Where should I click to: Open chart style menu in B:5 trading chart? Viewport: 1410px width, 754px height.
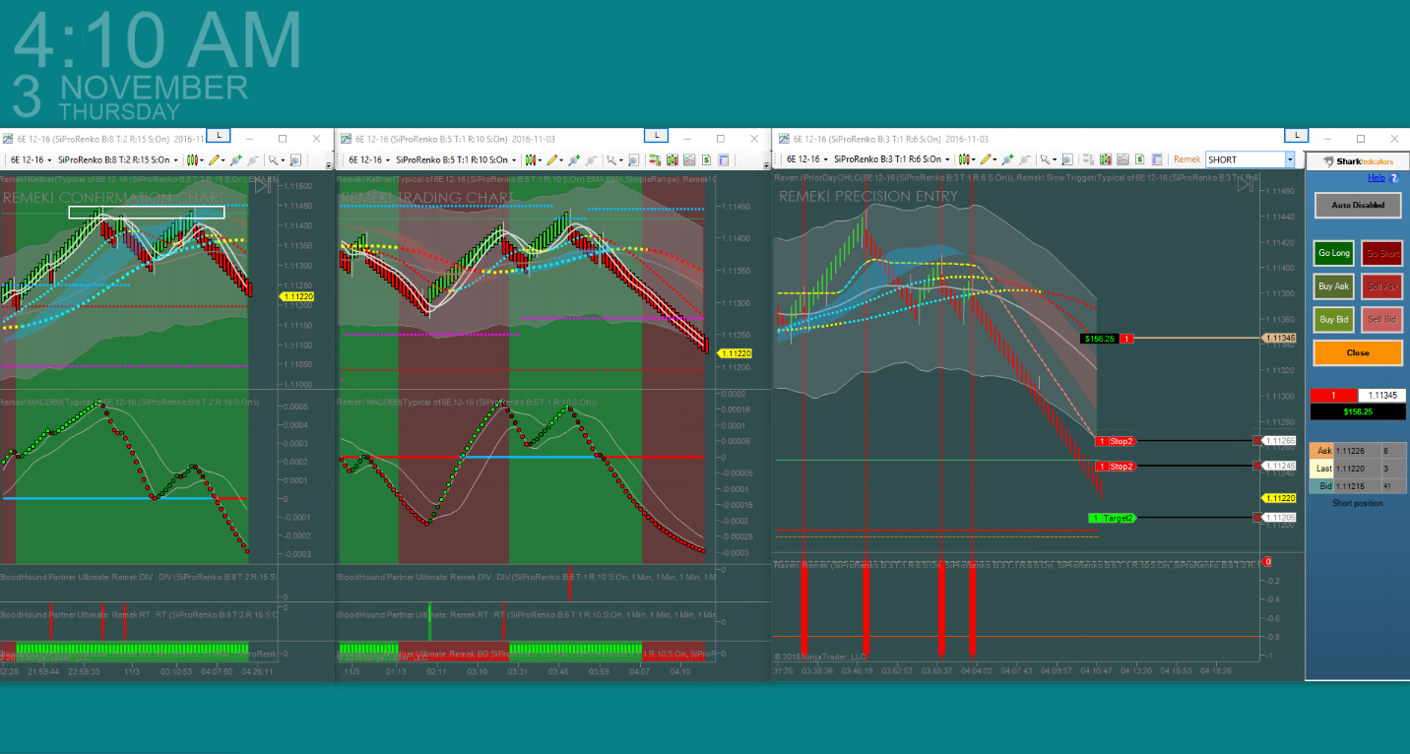pyautogui.click(x=533, y=159)
